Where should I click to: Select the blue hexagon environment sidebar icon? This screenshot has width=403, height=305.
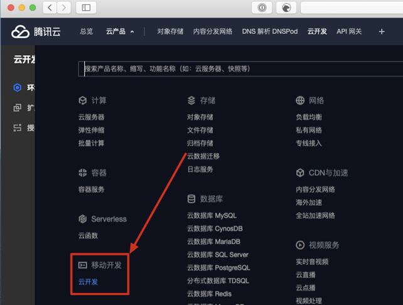(17, 88)
